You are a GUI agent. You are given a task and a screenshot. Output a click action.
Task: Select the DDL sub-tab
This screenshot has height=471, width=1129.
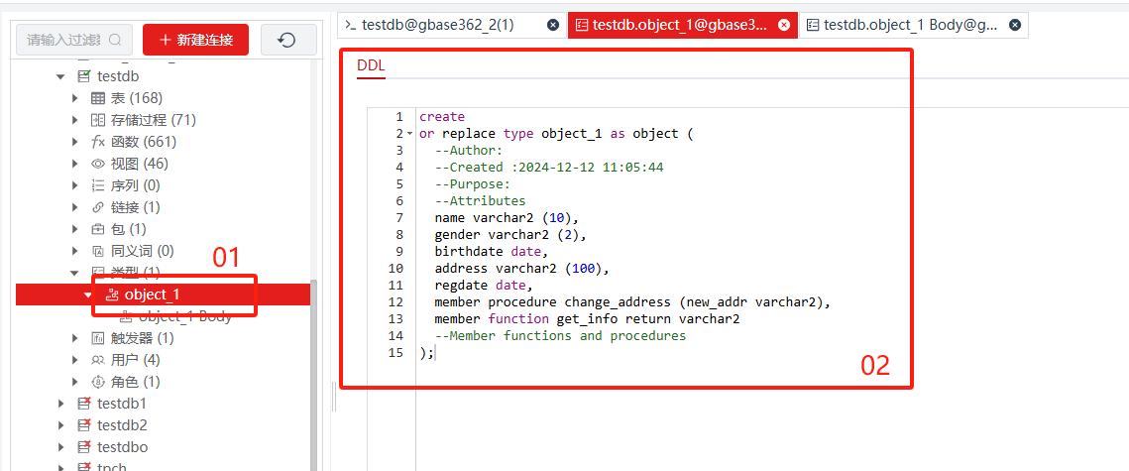371,66
